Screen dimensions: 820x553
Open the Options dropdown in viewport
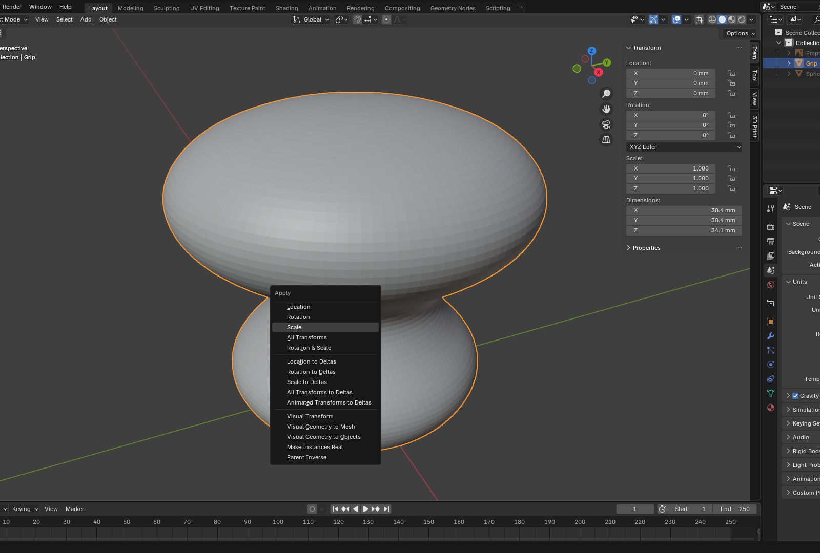click(741, 33)
